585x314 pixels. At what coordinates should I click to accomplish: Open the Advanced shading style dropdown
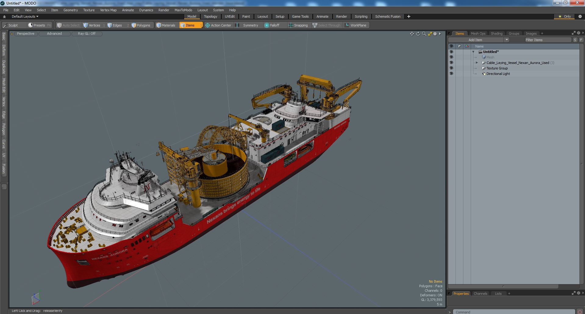point(54,34)
